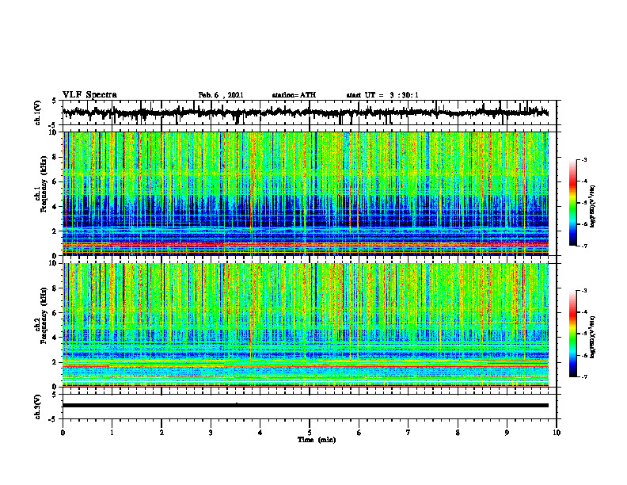Viewport: 627px width, 485px height.
Task: Click the "ch.3(V)" waveform axis label
Action: [x=38, y=407]
